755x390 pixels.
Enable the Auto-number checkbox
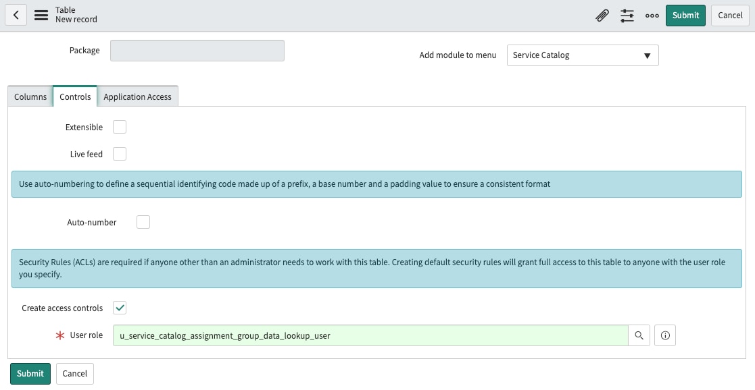143,221
